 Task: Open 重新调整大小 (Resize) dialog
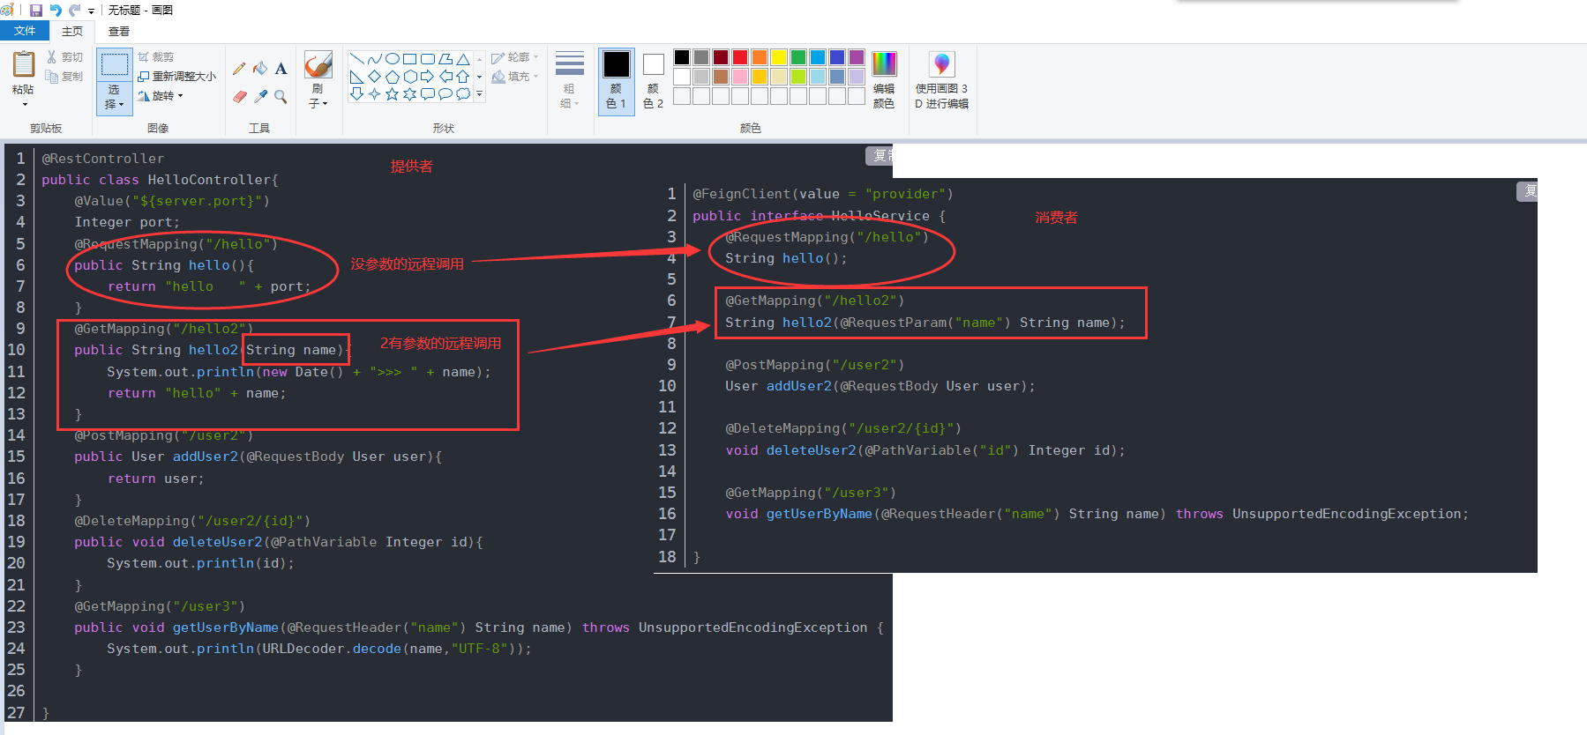[177, 77]
